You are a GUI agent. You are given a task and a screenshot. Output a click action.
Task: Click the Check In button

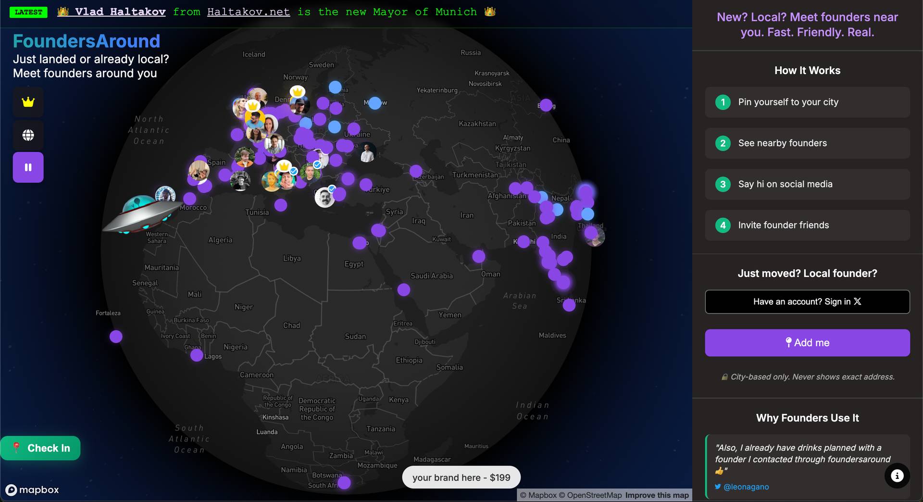(40, 448)
